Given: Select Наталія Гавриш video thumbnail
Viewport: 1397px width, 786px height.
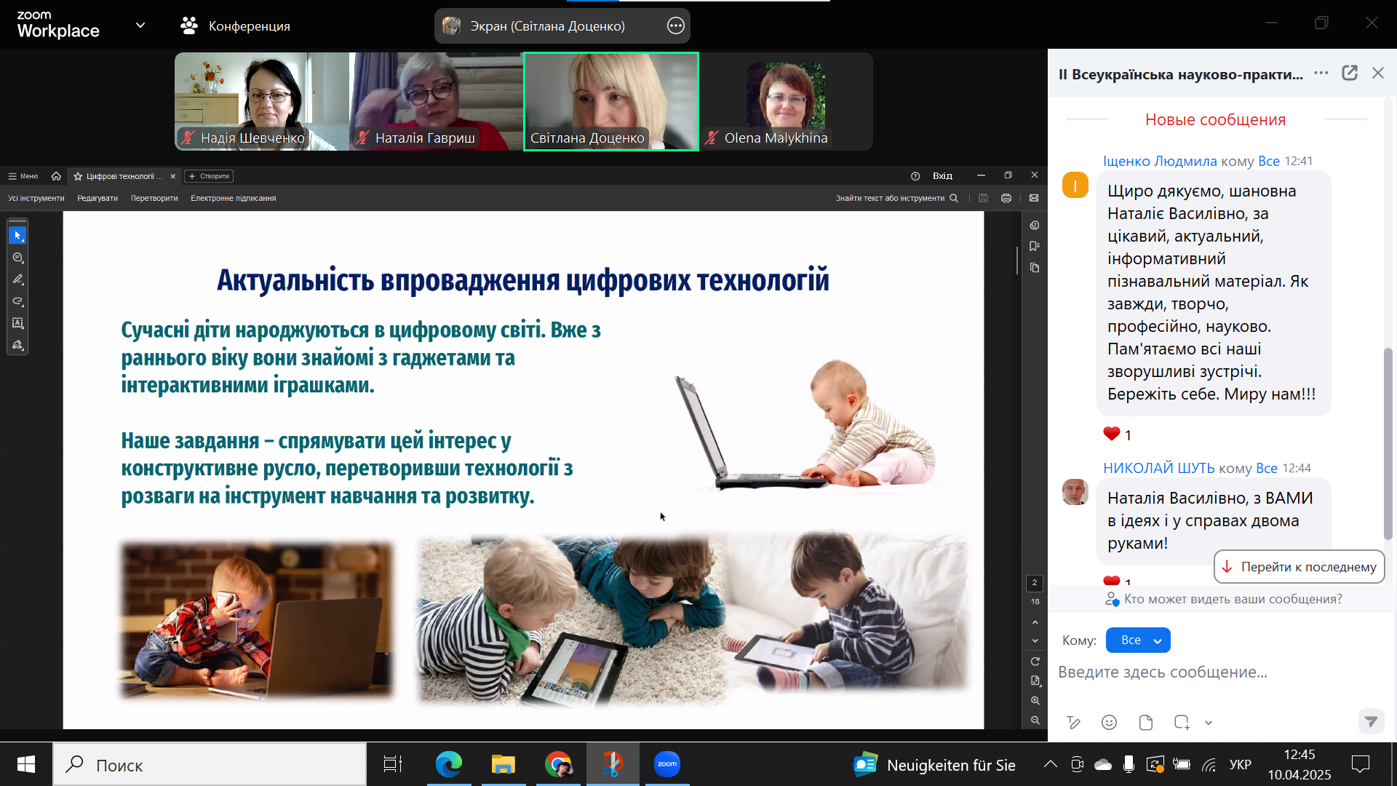Looking at the screenshot, I should [437, 101].
